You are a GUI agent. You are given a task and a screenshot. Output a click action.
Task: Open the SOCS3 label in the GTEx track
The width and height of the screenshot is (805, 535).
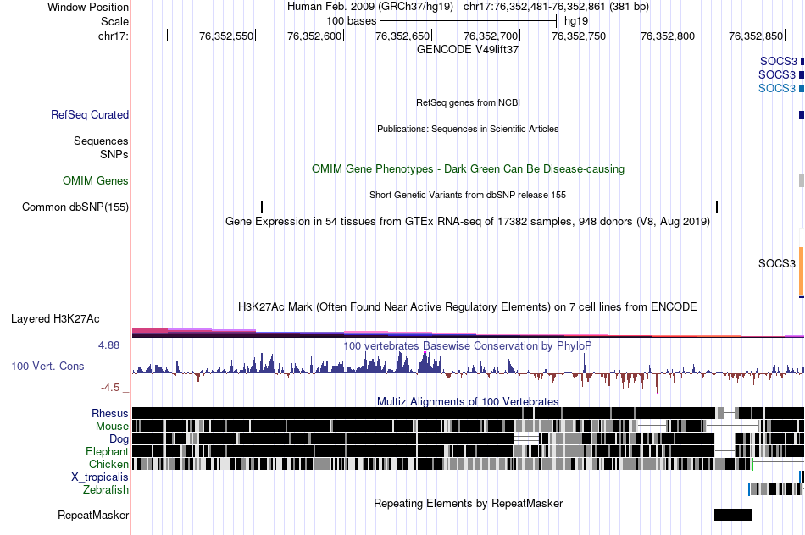point(777,263)
